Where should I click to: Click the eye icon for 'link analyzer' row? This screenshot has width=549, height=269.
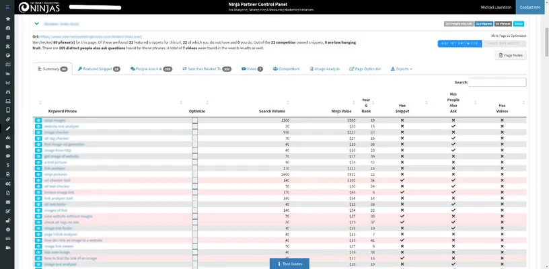(x=38, y=168)
